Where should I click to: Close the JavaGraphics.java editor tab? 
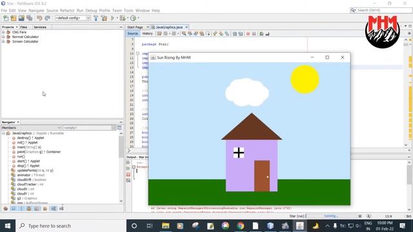pos(186,27)
